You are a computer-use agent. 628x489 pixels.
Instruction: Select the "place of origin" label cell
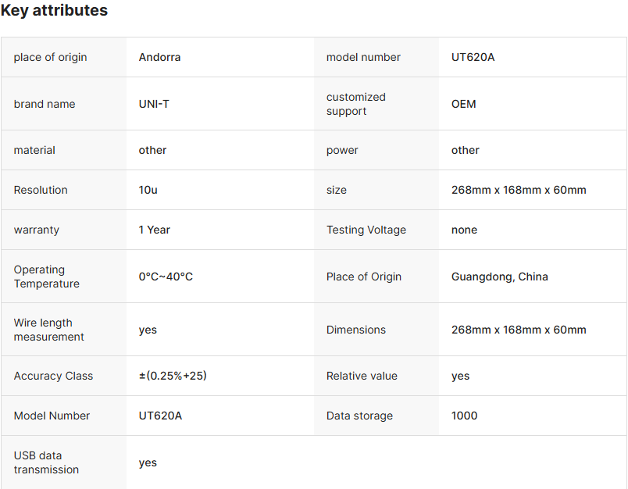tap(51, 57)
